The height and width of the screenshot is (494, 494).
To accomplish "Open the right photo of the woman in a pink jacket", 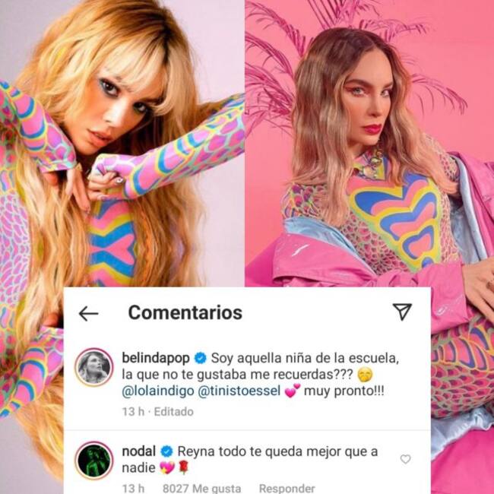I will click(x=369, y=144).
